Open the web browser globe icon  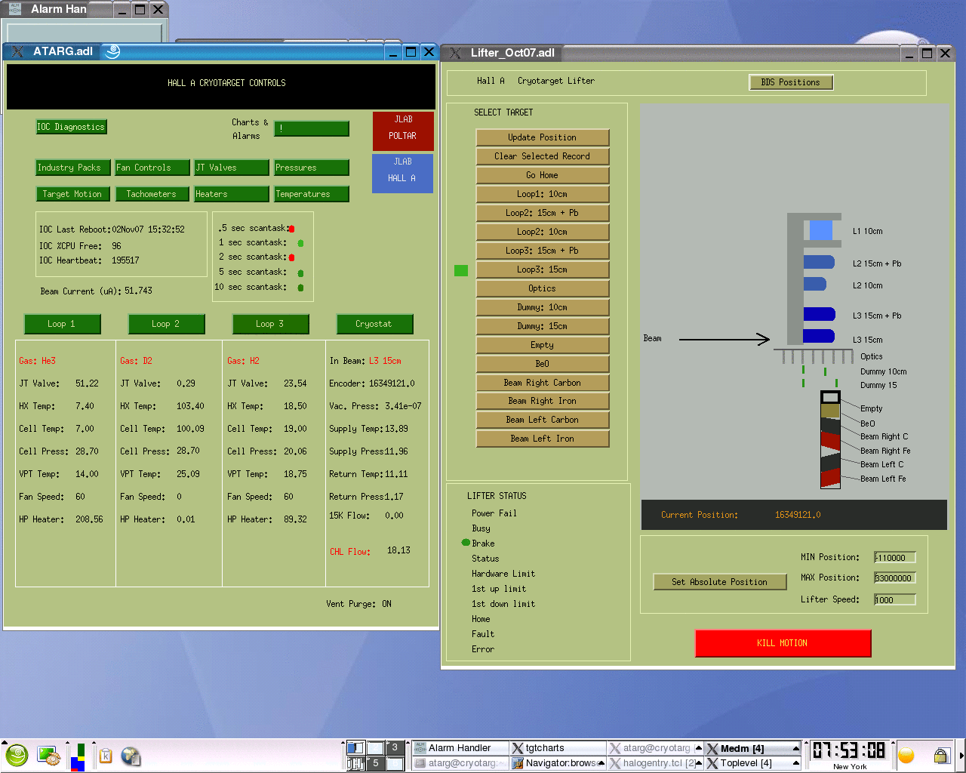[x=131, y=756]
